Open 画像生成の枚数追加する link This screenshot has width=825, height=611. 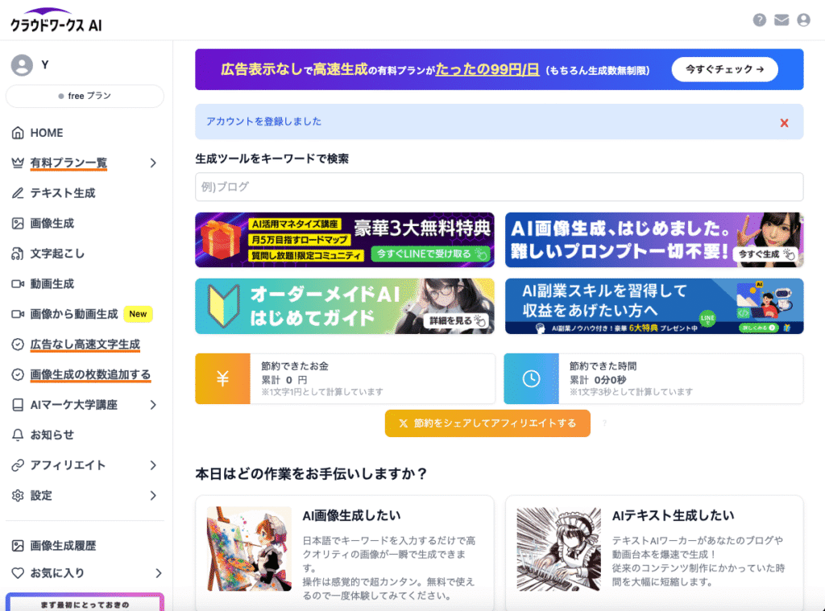(x=90, y=374)
